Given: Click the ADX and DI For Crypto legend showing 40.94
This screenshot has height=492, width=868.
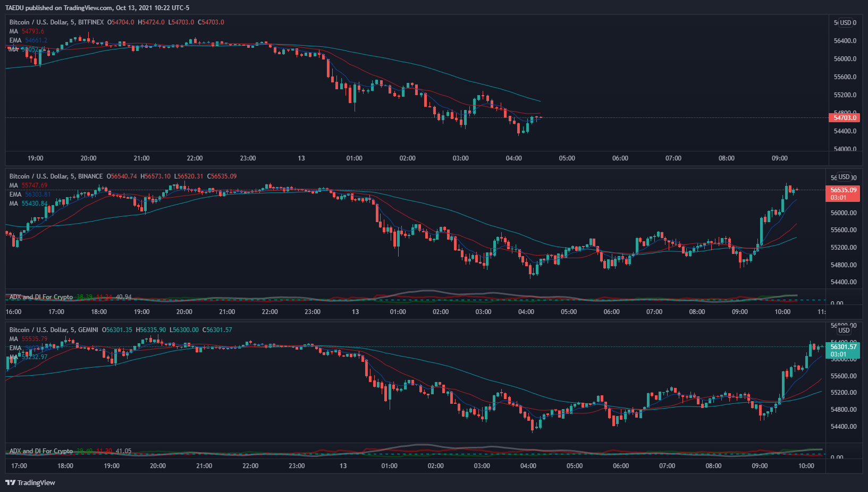Looking at the screenshot, I should click(70, 297).
